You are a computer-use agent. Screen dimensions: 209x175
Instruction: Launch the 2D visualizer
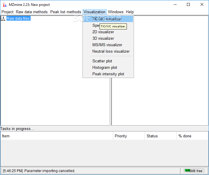(x=108, y=32)
